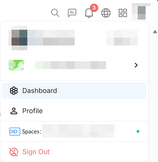Screen dimensions: 158x162
Task: Click the blurred user avatar in menu
Action: (19, 38)
